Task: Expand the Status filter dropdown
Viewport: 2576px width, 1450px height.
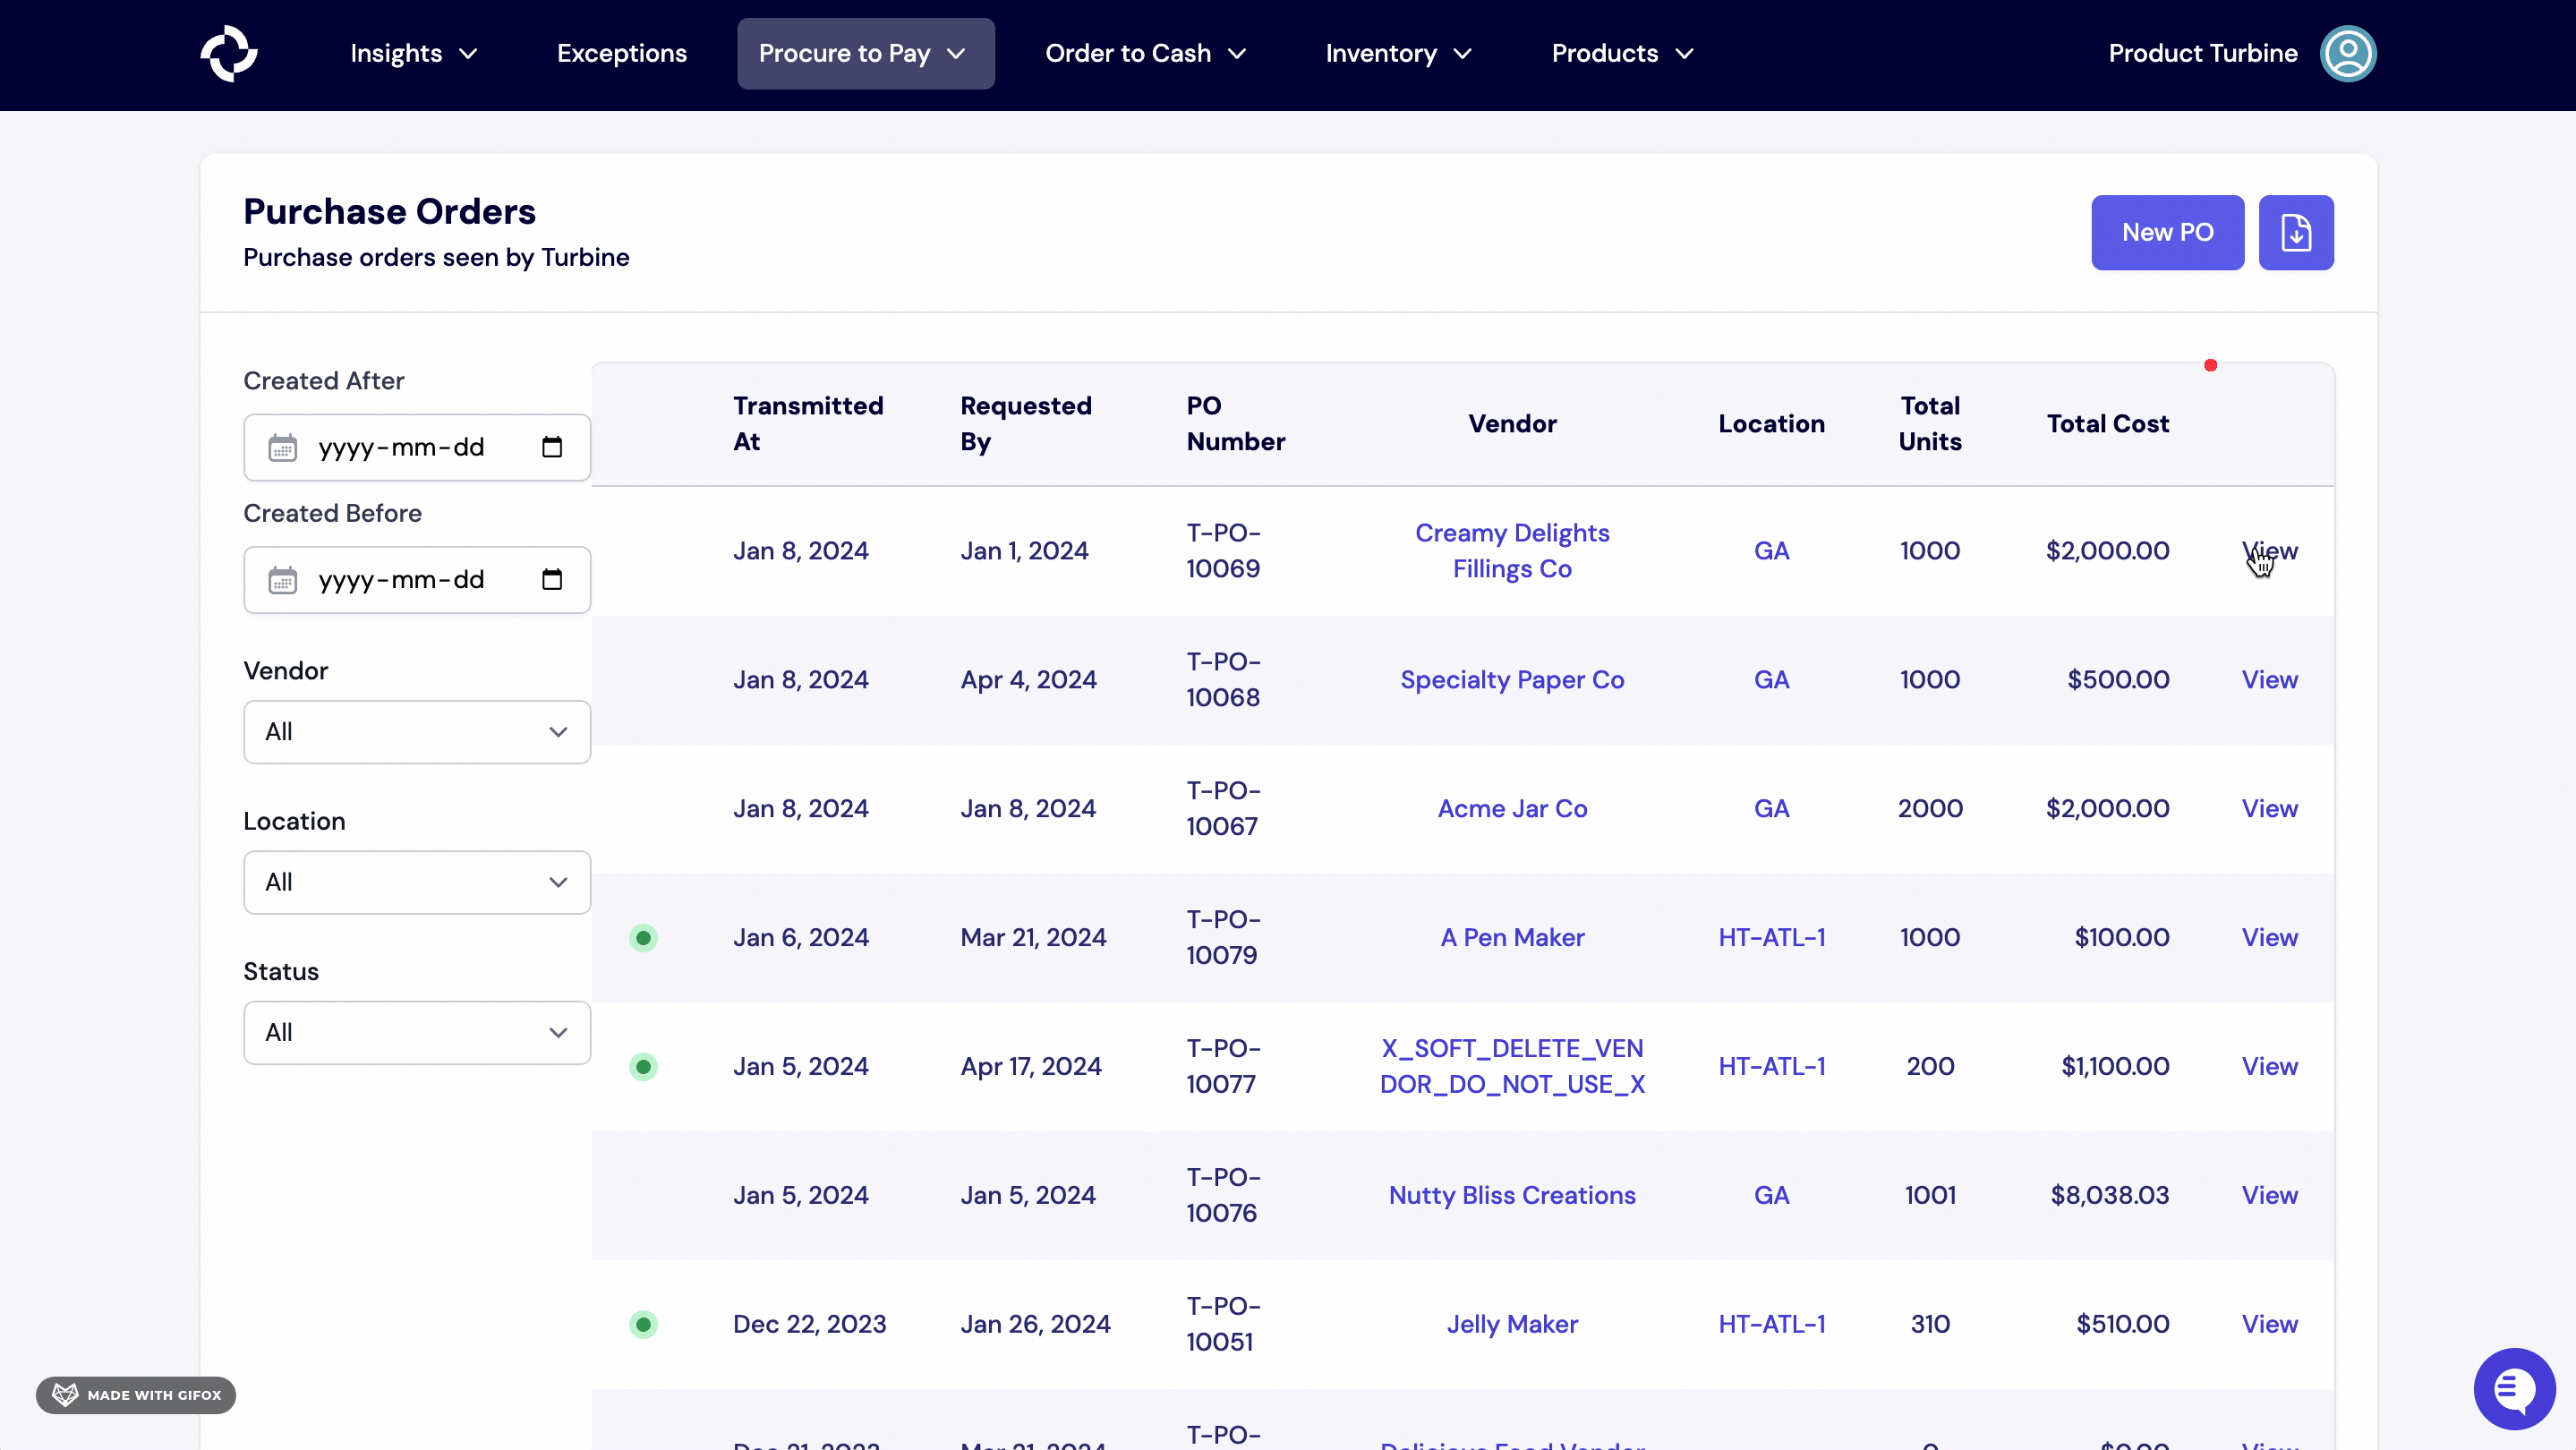Action: tap(417, 1033)
